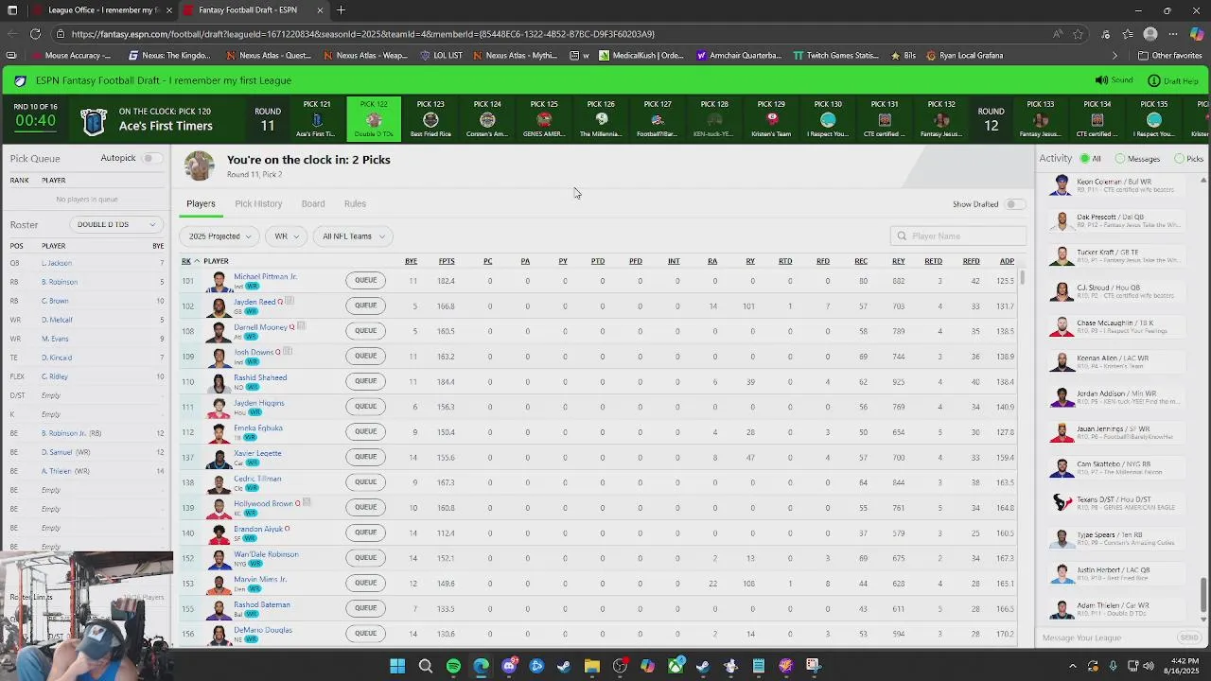
Task: Open the DOUBLE D TDS roster dropdown
Action: coord(115,225)
